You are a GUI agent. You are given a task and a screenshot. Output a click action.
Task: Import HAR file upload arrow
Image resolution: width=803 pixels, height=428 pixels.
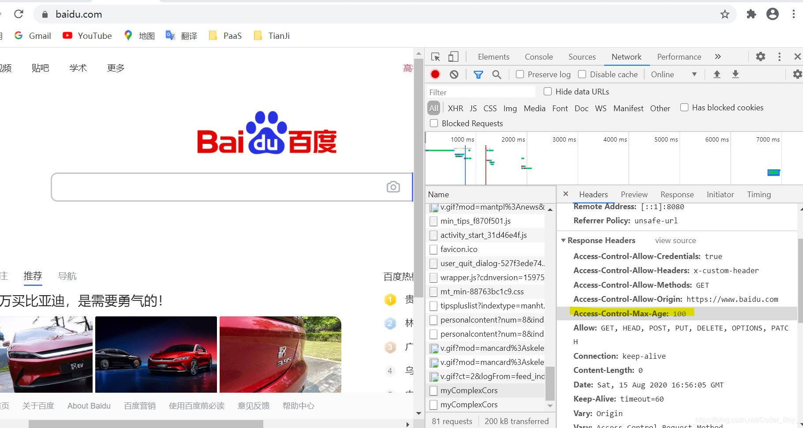click(717, 74)
